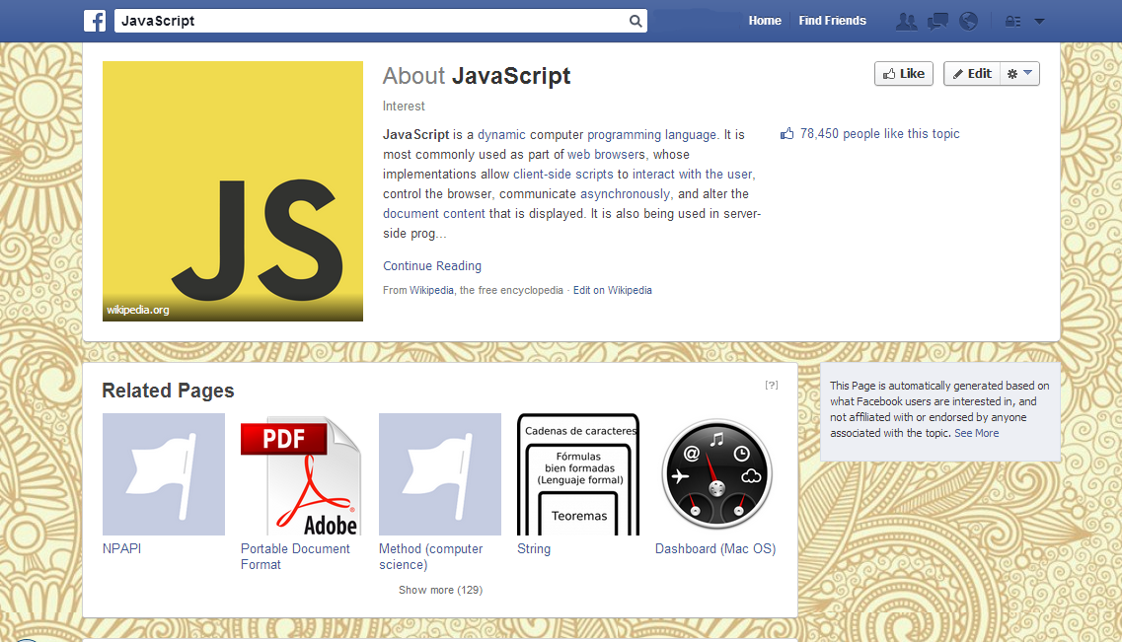Open the gear dropdown beside Edit

pos(1019,74)
